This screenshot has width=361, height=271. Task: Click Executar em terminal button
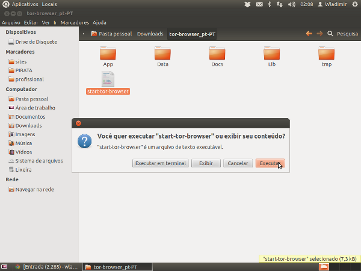click(161, 163)
